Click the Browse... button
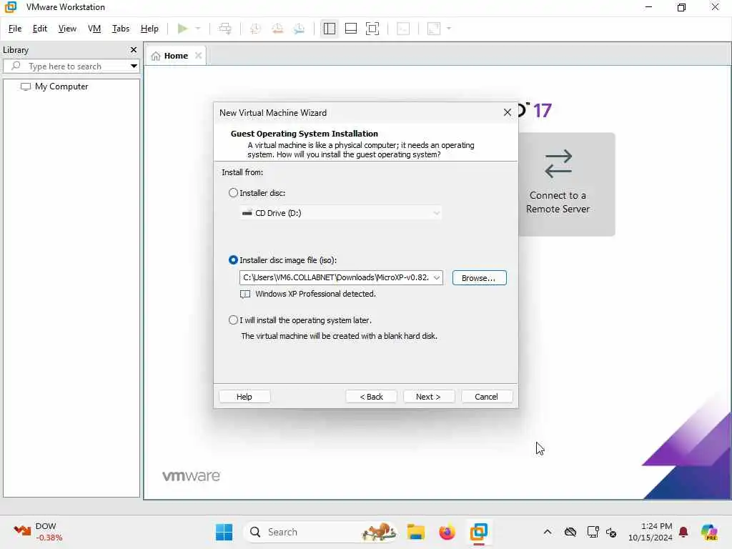732x549 pixels. pos(479,278)
